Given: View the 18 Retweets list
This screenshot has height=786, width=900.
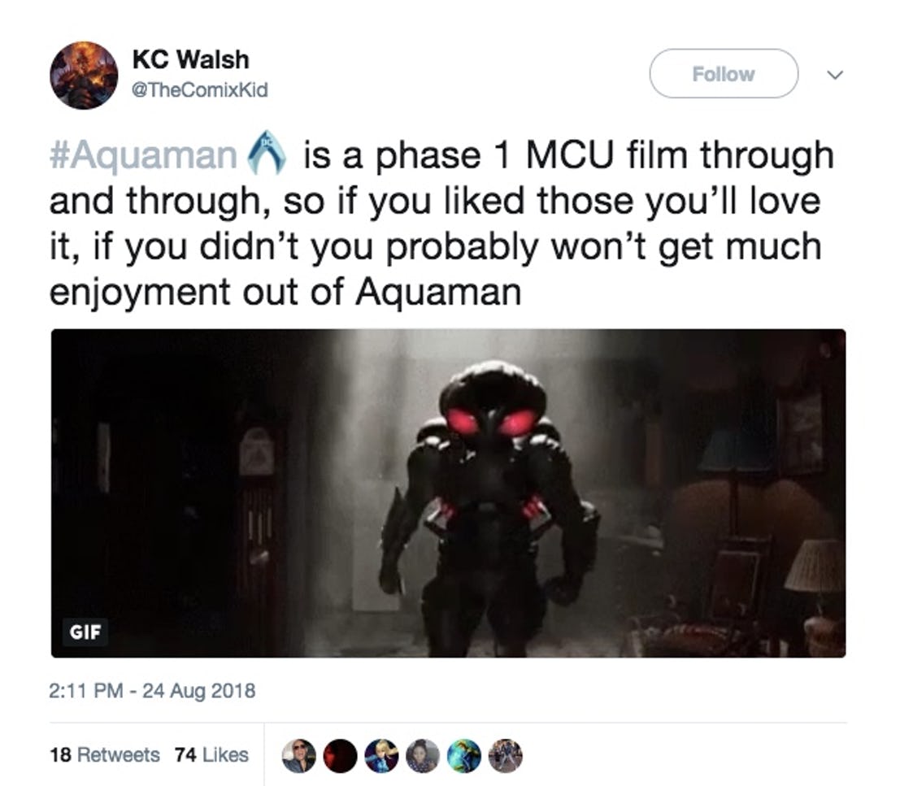Looking at the screenshot, I should coord(104,754).
